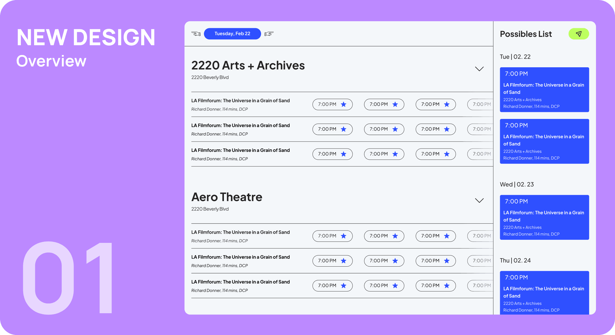Collapse the Aero Theatre section chevron
Screen dimensions: 615x335
pyautogui.click(x=479, y=200)
